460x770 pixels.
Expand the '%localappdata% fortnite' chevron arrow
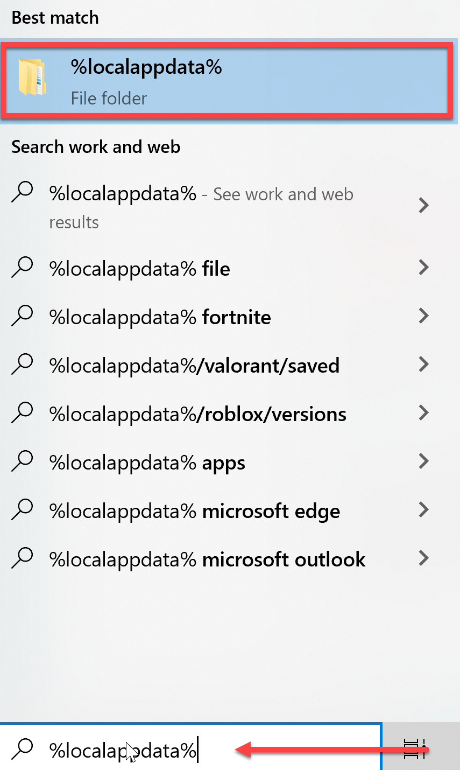(x=424, y=316)
